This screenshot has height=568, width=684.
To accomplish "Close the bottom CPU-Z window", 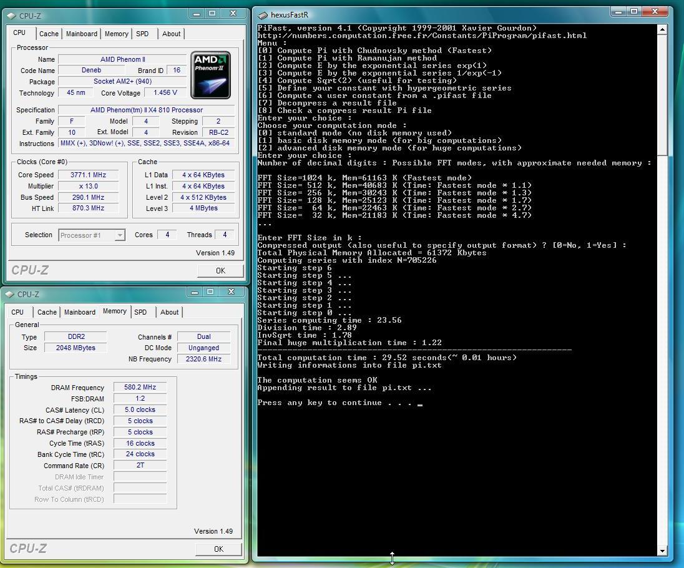I will [x=231, y=292].
